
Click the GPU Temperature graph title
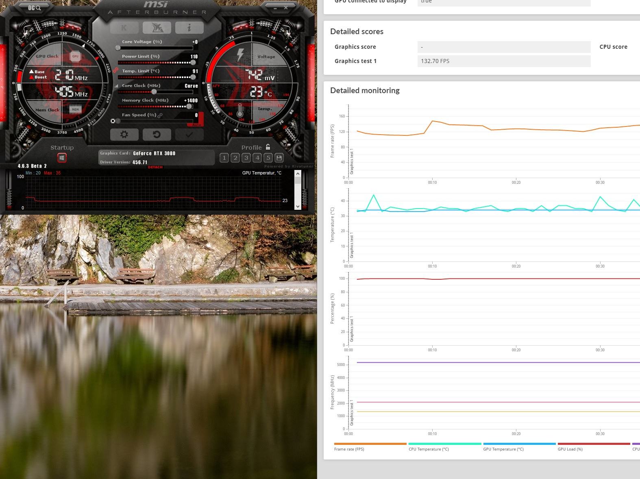pyautogui.click(x=262, y=173)
